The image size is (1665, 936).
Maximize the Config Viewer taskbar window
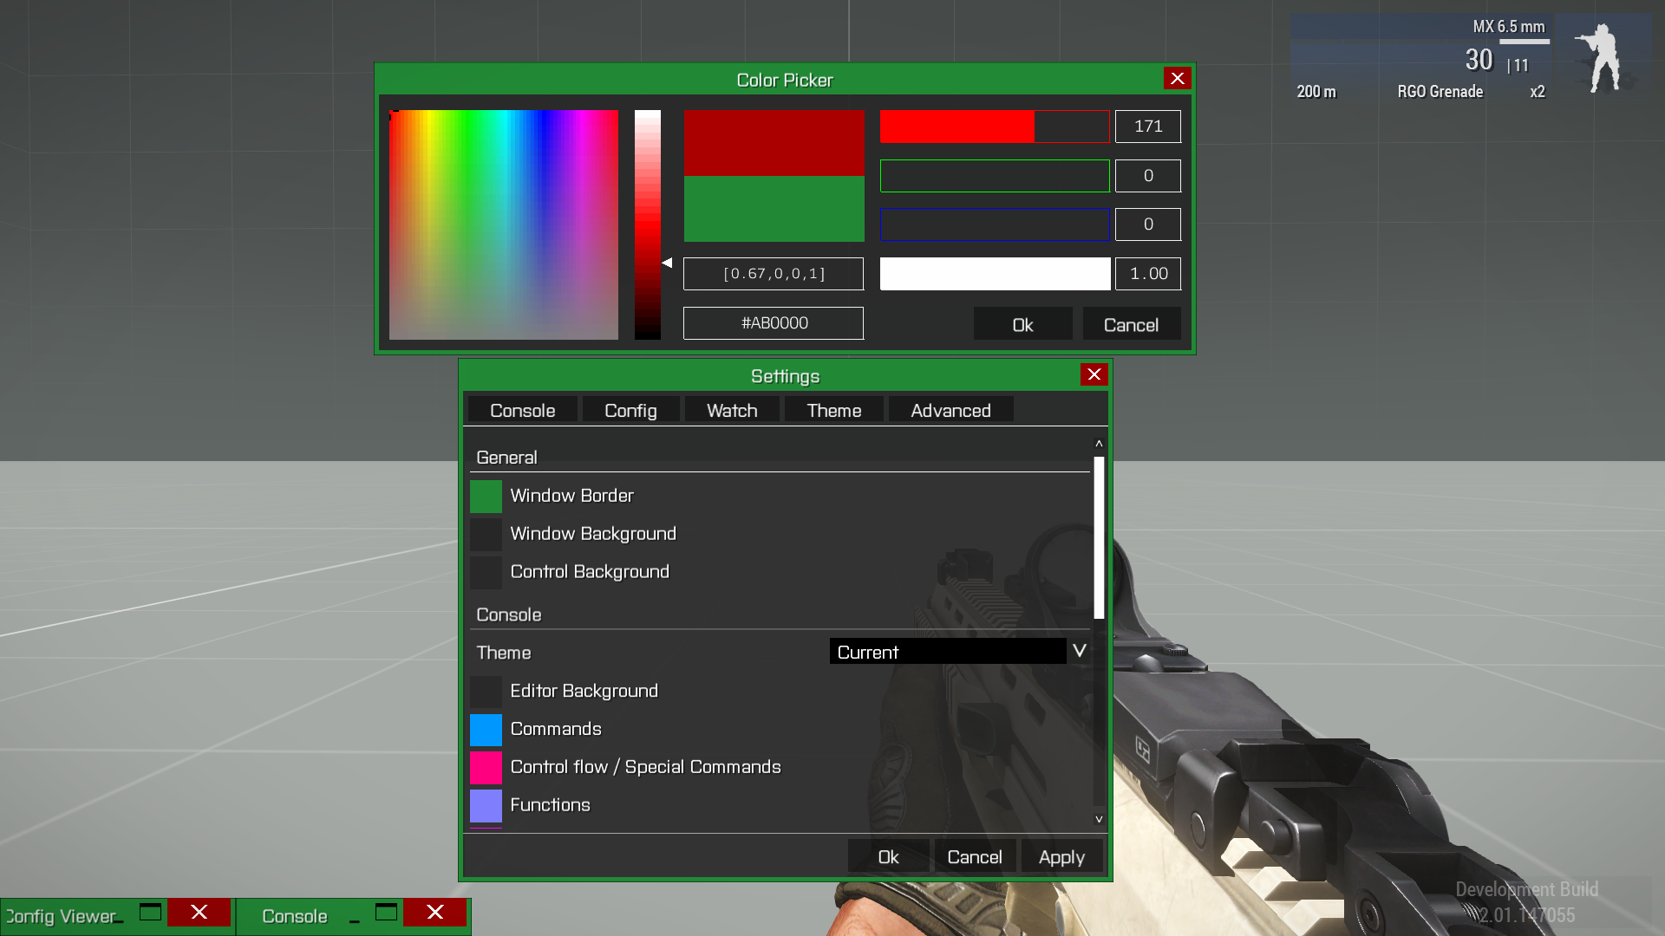(x=151, y=912)
